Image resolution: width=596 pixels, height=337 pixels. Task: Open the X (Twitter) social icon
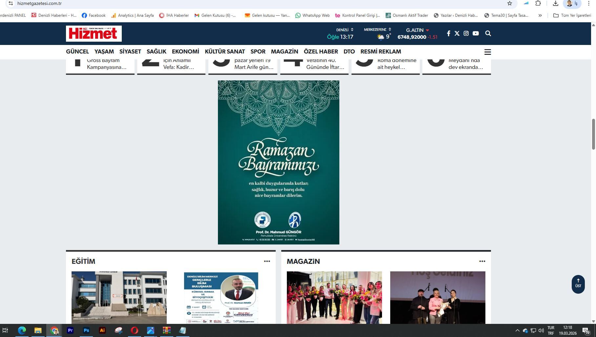point(457,33)
